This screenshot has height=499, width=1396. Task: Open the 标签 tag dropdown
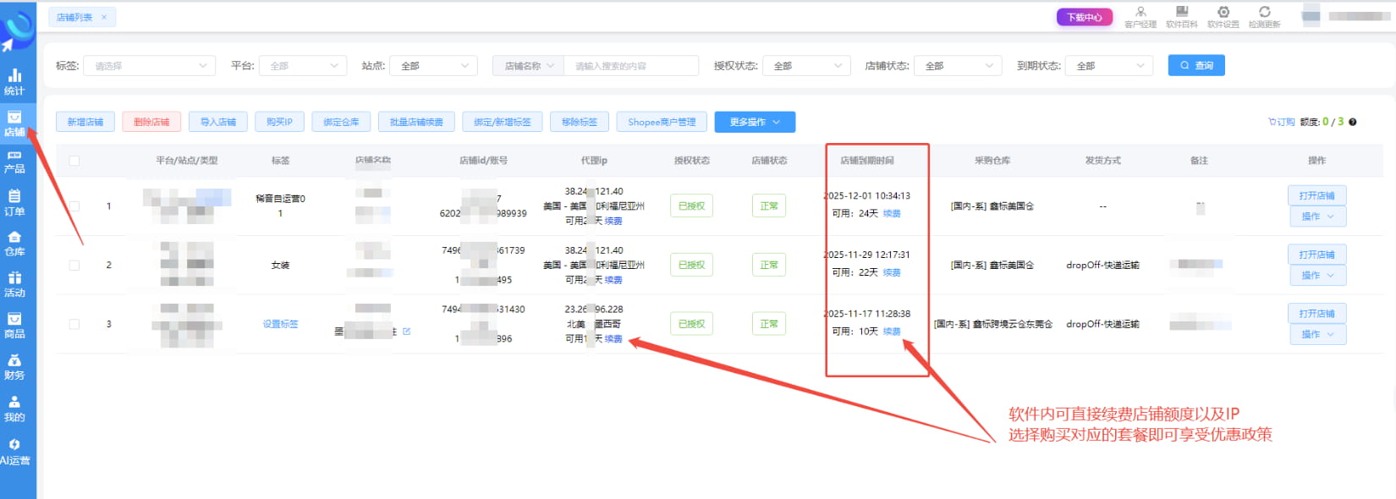(150, 65)
